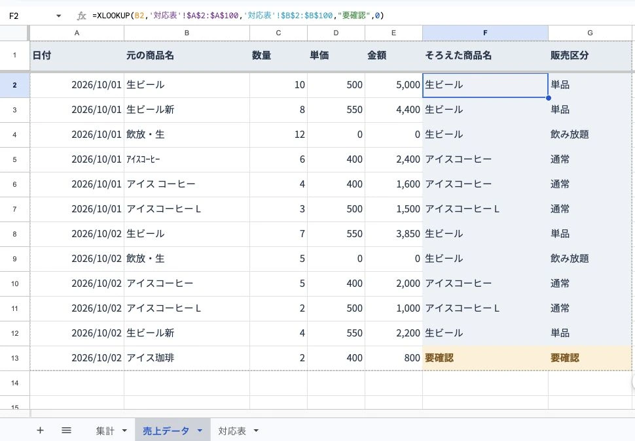
Task: Click the amount cell 4,400
Action: click(x=393, y=110)
